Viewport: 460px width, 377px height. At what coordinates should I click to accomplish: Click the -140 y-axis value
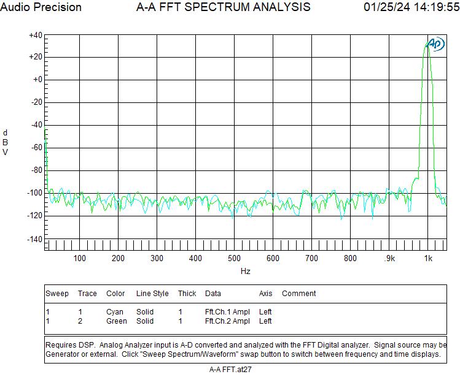pos(35,239)
